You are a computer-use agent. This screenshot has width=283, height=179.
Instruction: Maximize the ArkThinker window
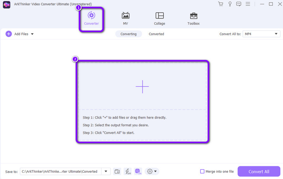(x=271, y=4)
